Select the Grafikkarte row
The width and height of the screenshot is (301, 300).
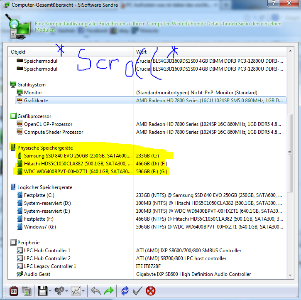pyautogui.click(x=150, y=101)
